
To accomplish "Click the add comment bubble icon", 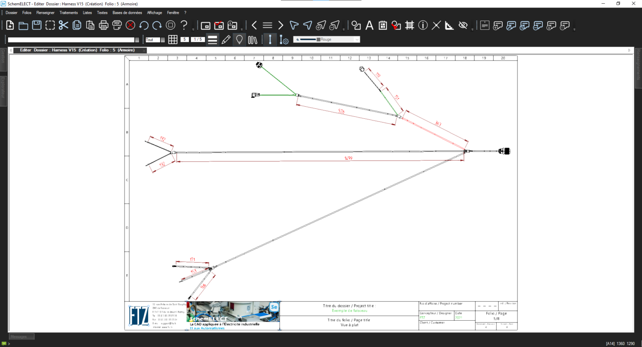I will tap(497, 26).
